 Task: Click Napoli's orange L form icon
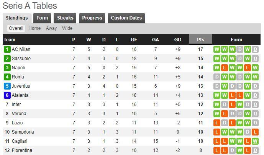pyautogui.click(x=225, y=68)
